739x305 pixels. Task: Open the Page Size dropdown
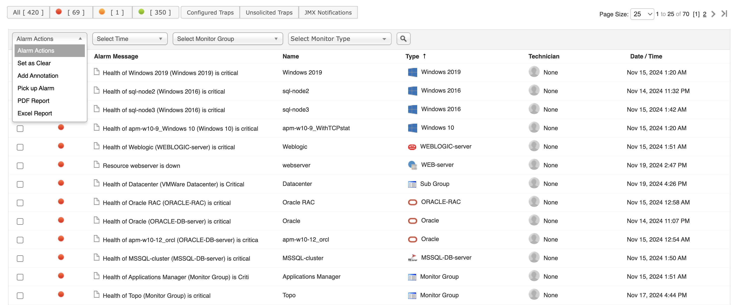pyautogui.click(x=642, y=14)
